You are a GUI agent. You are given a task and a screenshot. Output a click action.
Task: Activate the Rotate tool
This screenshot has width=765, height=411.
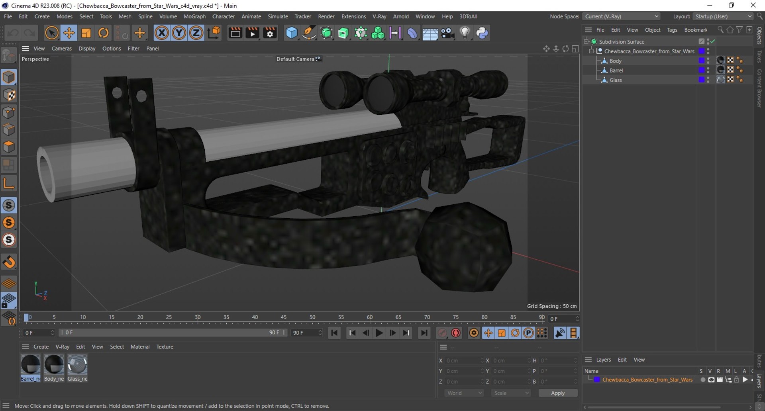coord(103,33)
